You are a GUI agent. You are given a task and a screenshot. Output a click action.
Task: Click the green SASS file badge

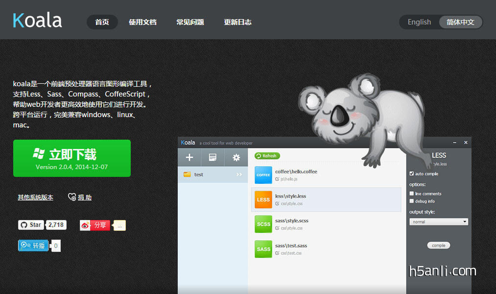coord(263,249)
